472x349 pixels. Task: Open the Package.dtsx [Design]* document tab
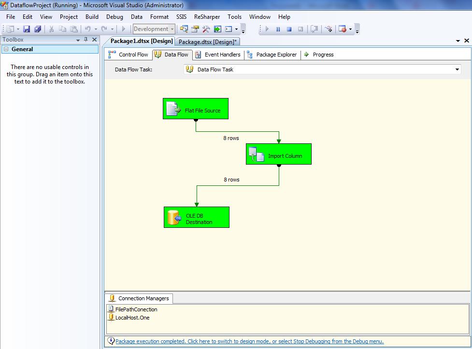(x=207, y=42)
